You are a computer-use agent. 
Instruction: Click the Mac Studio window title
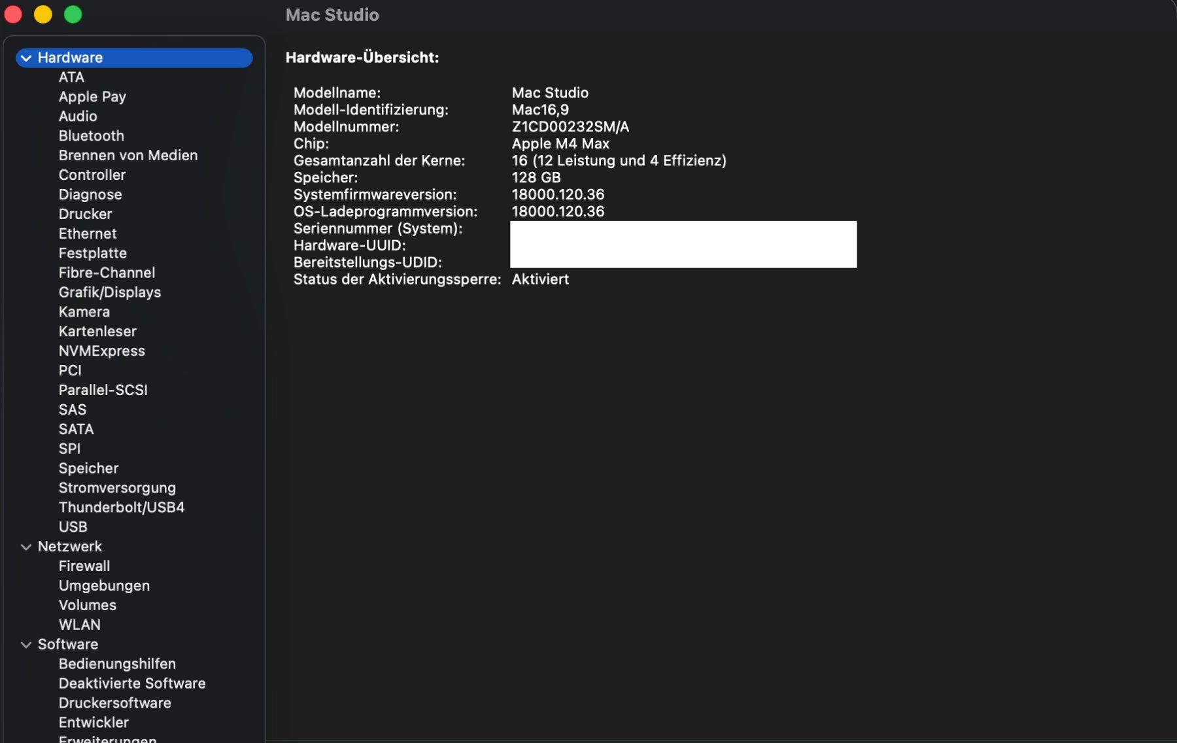coord(332,15)
